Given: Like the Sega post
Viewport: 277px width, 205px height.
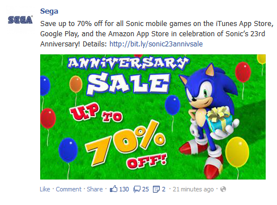Looking at the screenshot, I should 45,189.
